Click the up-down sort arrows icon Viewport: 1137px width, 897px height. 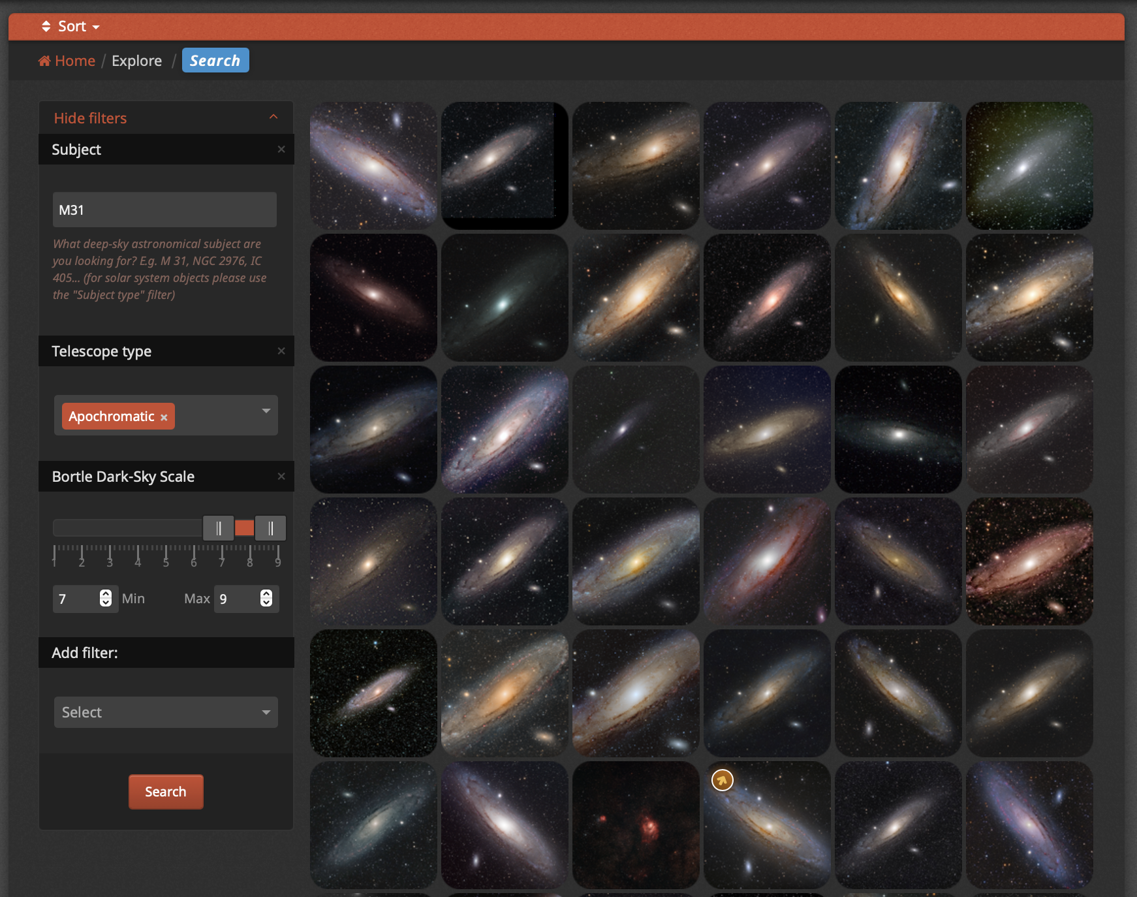point(46,27)
